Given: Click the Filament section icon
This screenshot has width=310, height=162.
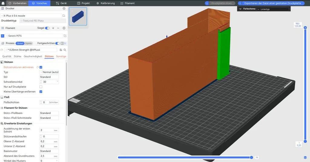Looking at the screenshot, I should [2, 28].
